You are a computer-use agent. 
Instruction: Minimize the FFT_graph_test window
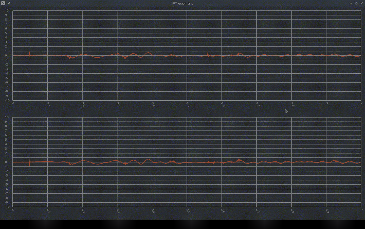pos(351,3)
